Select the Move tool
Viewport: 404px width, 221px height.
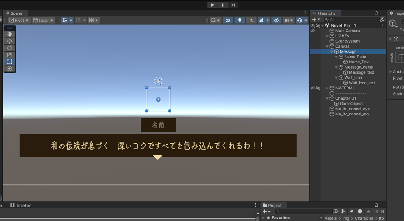[x=10, y=41]
